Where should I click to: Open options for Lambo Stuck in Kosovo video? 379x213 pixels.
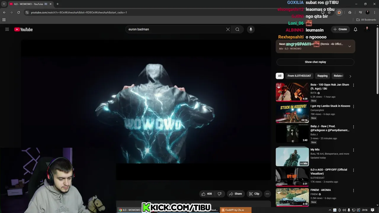point(353,106)
